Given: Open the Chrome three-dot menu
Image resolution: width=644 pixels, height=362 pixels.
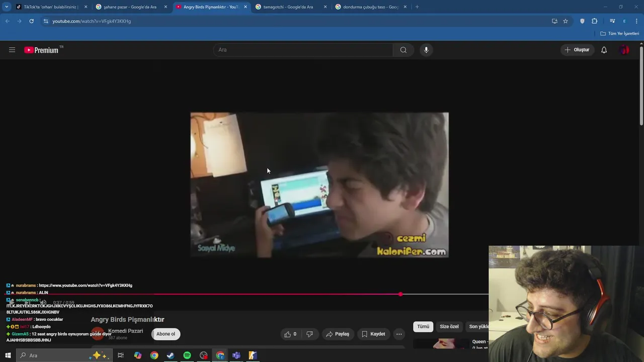Looking at the screenshot, I should click(637, 21).
